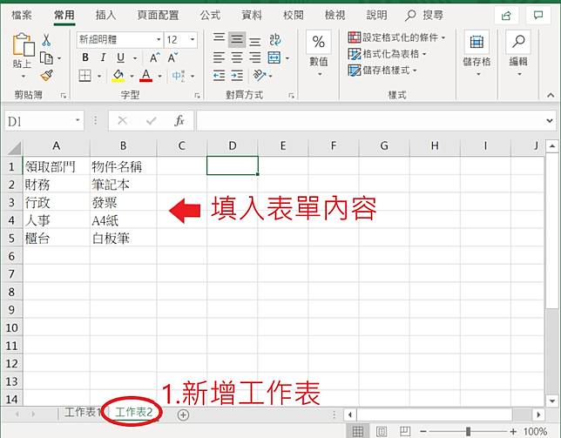Click the cancel X in formula bar

pyautogui.click(x=122, y=121)
